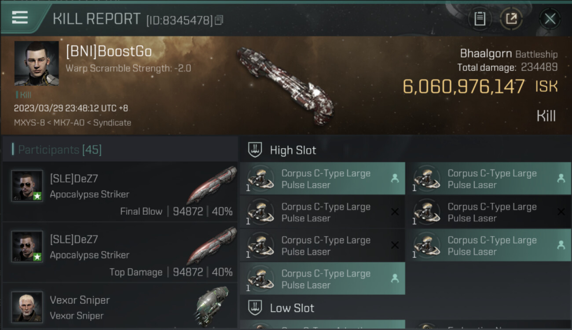Share kill report using export icon

pos(511,19)
